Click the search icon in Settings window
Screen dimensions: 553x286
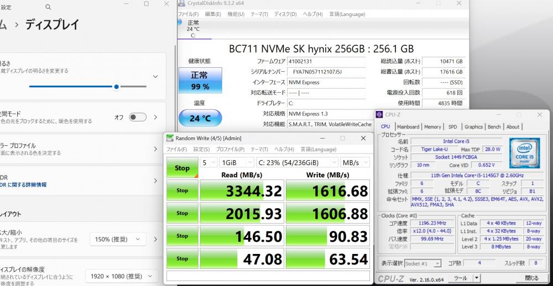click(x=48, y=7)
